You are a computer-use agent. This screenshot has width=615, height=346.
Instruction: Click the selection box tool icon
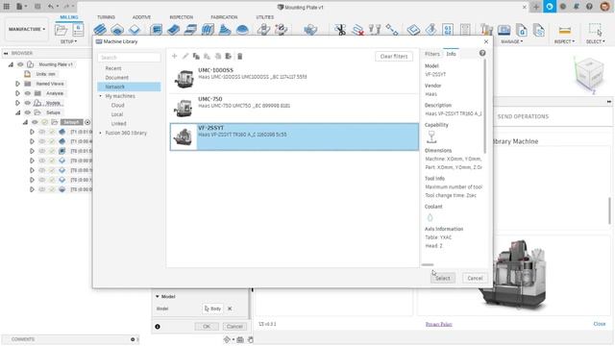point(596,30)
